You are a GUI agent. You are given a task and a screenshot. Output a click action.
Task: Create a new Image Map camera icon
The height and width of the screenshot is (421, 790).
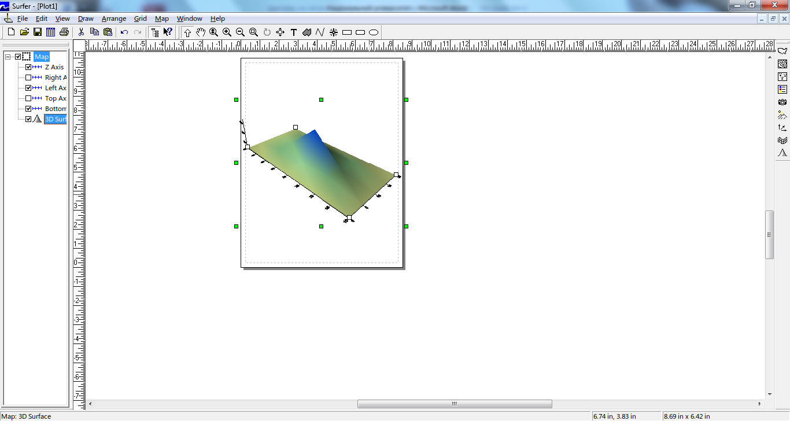click(x=782, y=102)
